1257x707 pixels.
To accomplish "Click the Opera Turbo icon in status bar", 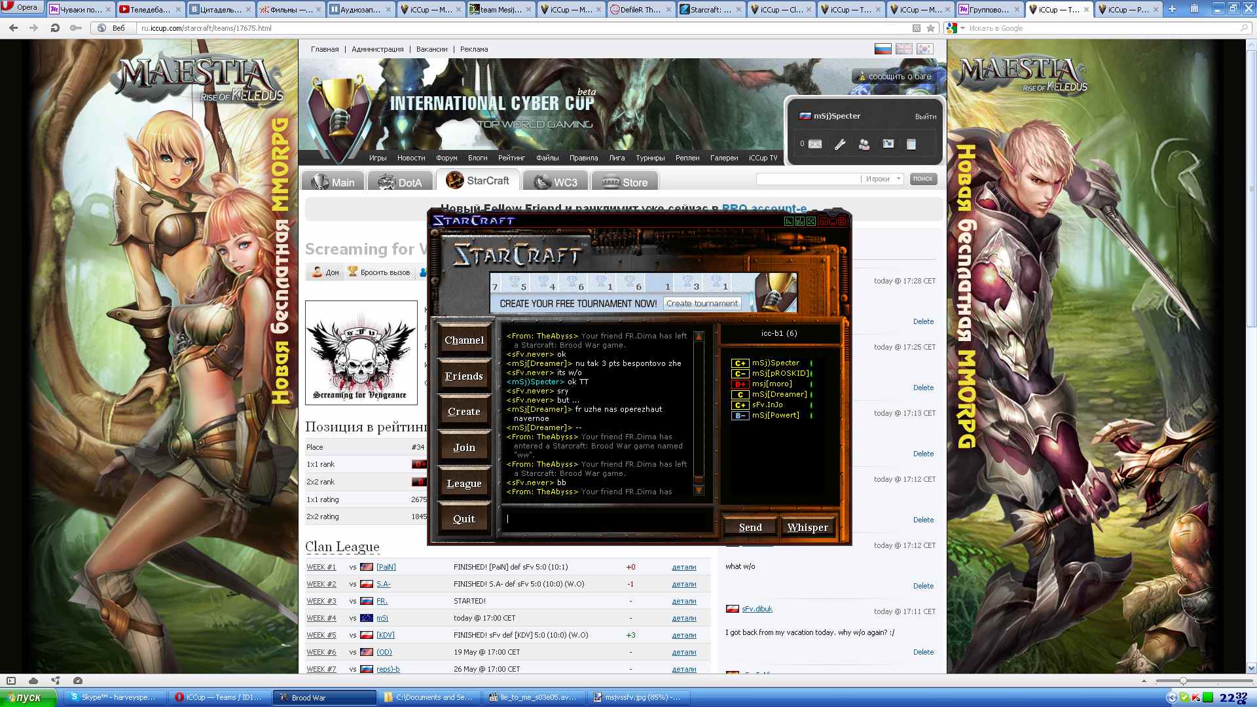I will coord(78,681).
